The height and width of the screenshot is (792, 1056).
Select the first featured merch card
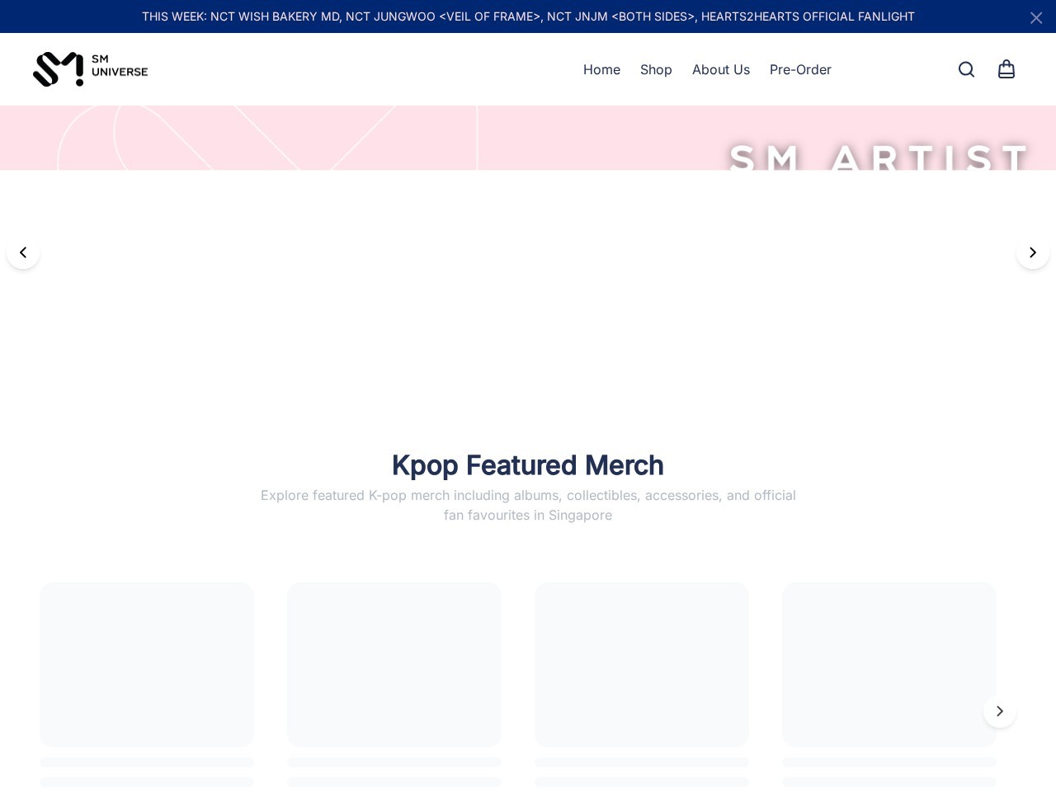tap(147, 664)
